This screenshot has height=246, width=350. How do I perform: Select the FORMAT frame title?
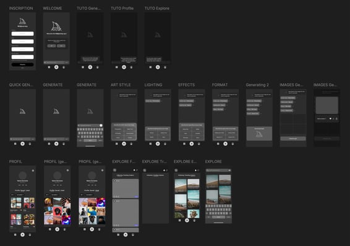click(220, 85)
